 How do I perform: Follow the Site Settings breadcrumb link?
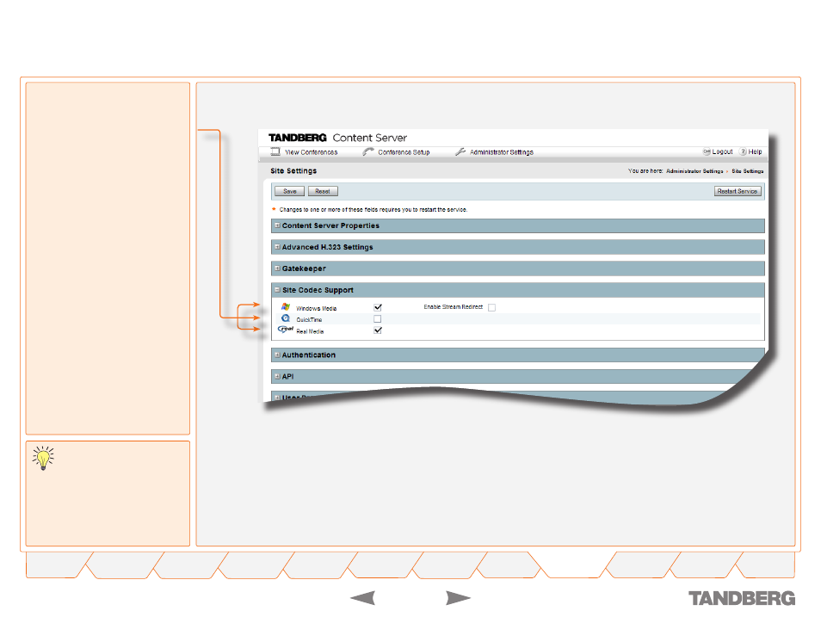[x=747, y=171]
